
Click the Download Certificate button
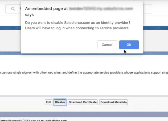[x=83, y=102]
